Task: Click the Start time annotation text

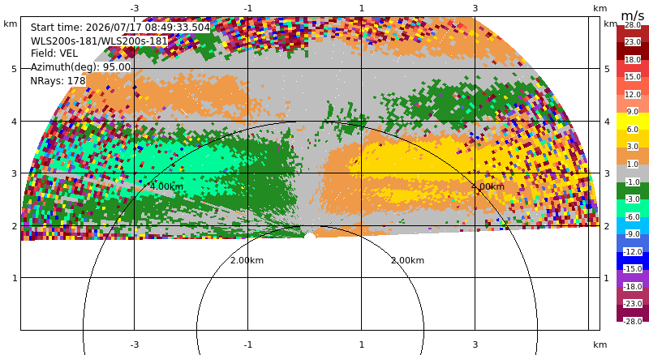Action: pyautogui.click(x=120, y=28)
